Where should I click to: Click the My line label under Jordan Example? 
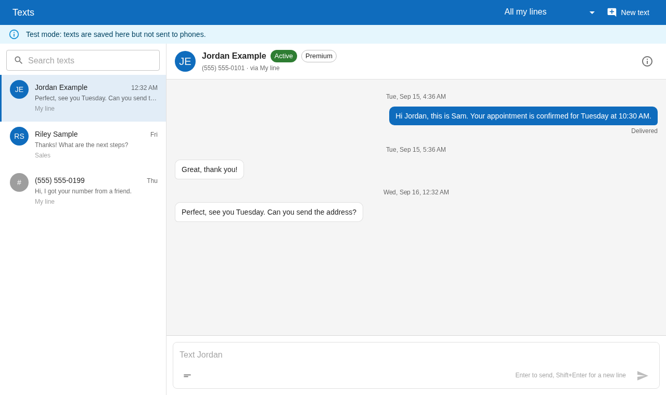tap(45, 109)
